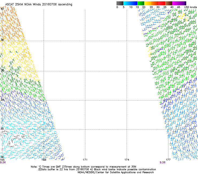Screen dimensions: 198x174
Task: Click the gray 0-5 knots color band
Action: coord(120,3)
